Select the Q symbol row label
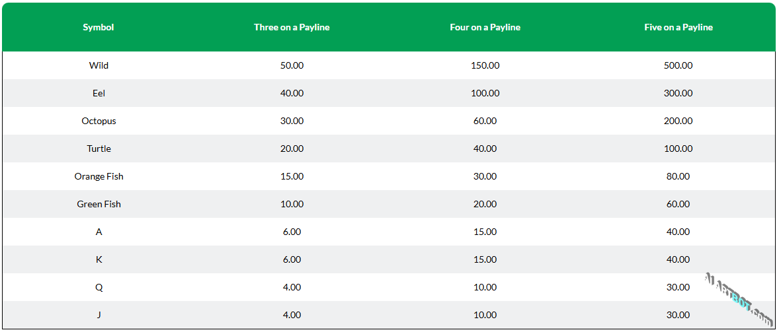The width and height of the screenshot is (779, 334). click(99, 287)
